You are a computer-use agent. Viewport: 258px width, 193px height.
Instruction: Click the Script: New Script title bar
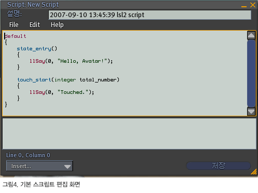121,5
